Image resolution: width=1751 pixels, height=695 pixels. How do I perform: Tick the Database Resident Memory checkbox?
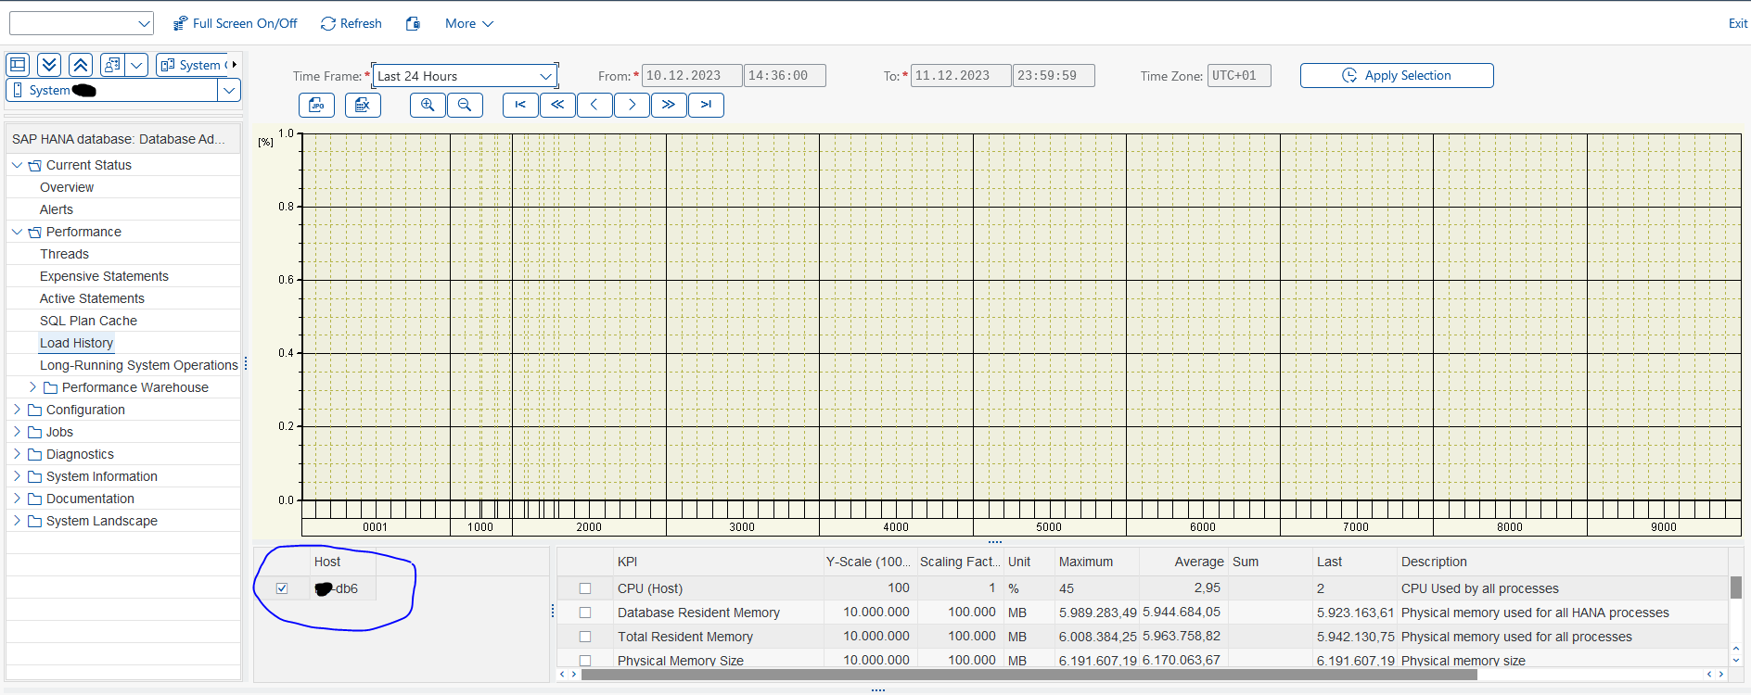click(585, 613)
